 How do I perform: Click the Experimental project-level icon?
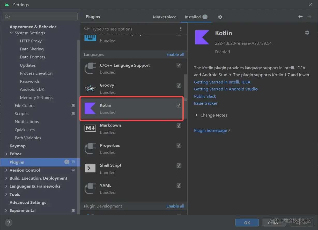click(73, 210)
